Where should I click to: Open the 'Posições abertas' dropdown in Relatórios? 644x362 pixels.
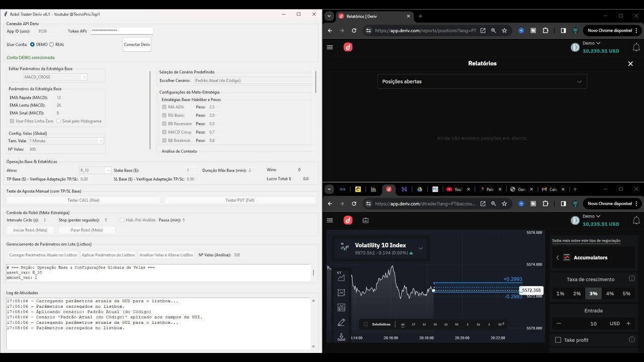click(481, 81)
